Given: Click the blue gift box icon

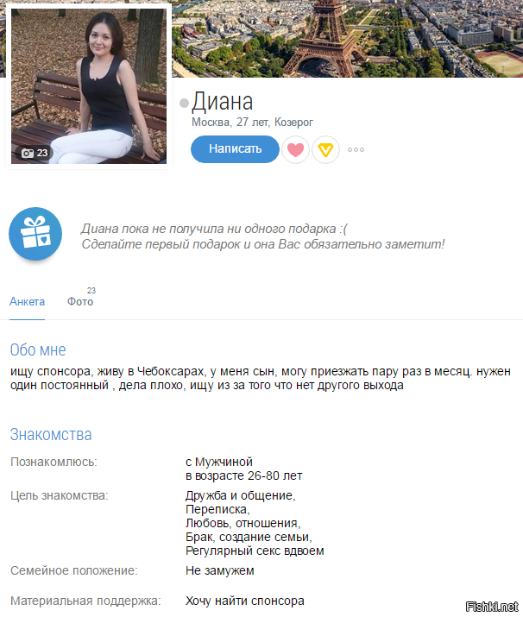Looking at the screenshot, I should coord(35,234).
